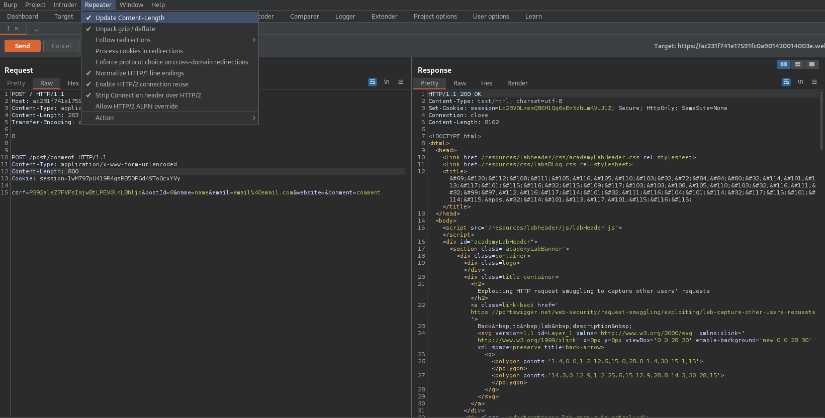Open the Help menu
Screen dimensions: 825x418
(x=158, y=5)
